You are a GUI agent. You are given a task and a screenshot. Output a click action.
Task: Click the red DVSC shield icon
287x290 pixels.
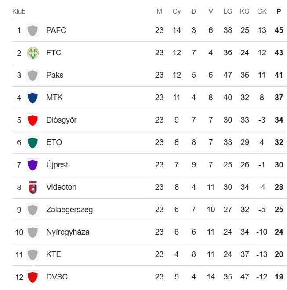pos(33,277)
